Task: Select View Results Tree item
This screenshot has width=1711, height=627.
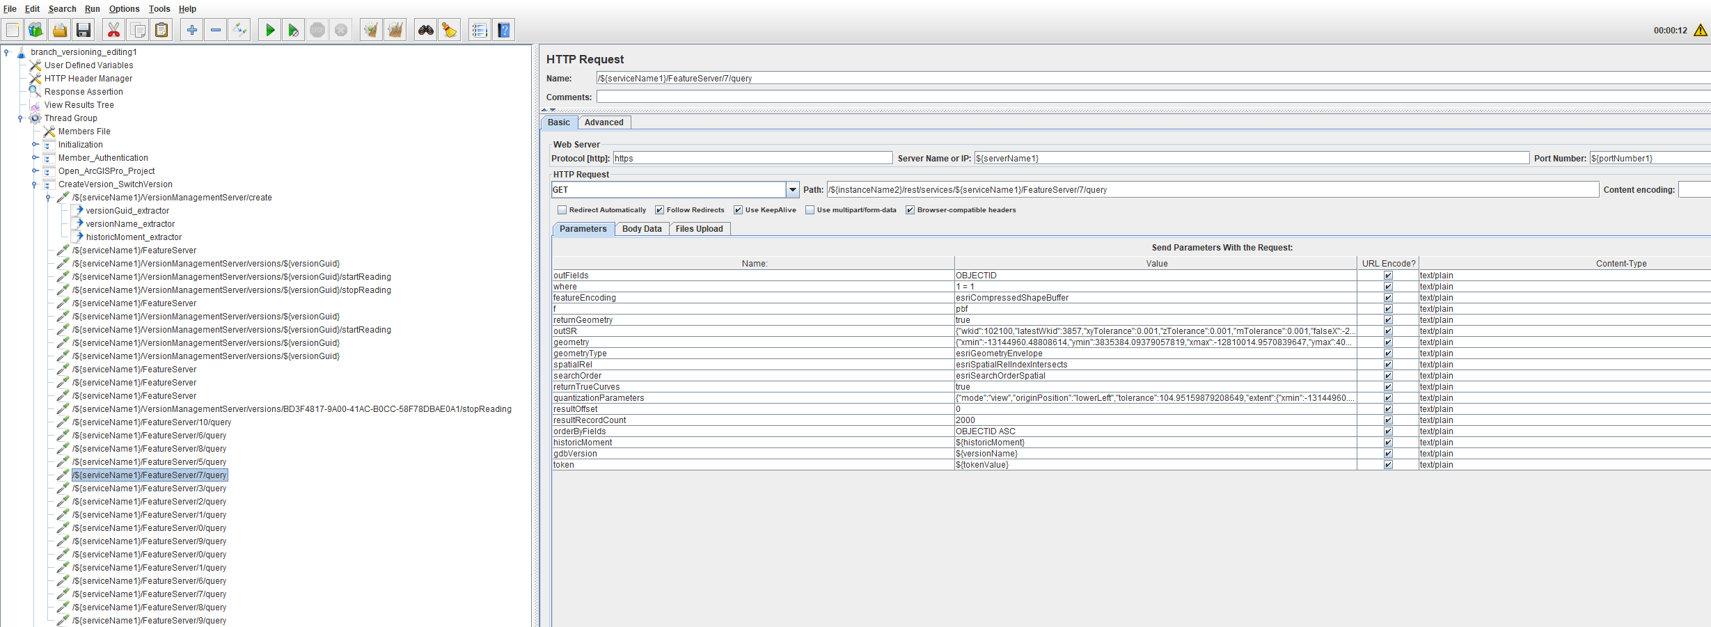Action: click(x=79, y=105)
